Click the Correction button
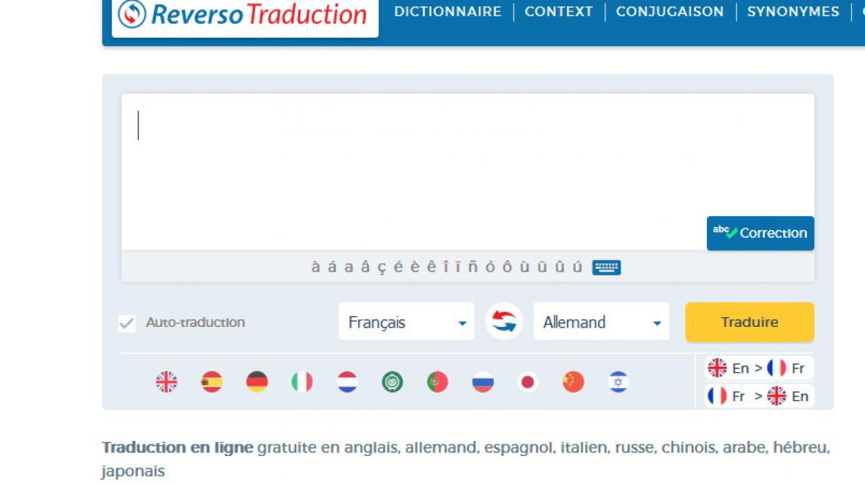This screenshot has width=865, height=485. point(760,233)
